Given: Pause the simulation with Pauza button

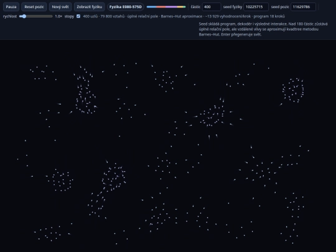Looking at the screenshot, I should pyautogui.click(x=11, y=7).
